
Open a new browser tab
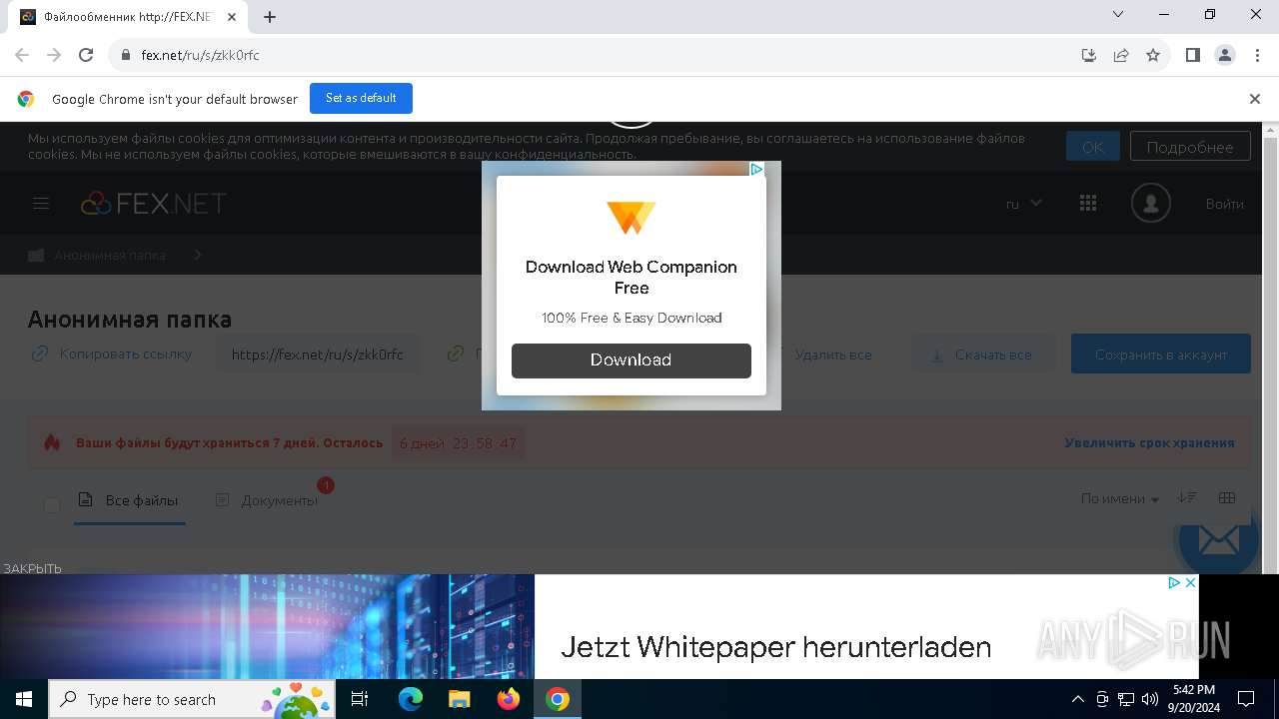[x=270, y=16]
